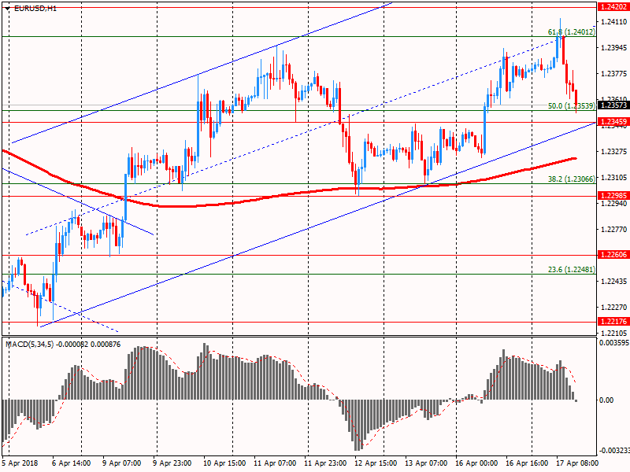Screen dimensions: 630x472
Task: Click the 13 Apr 07:00 time label
Action: [426, 463]
